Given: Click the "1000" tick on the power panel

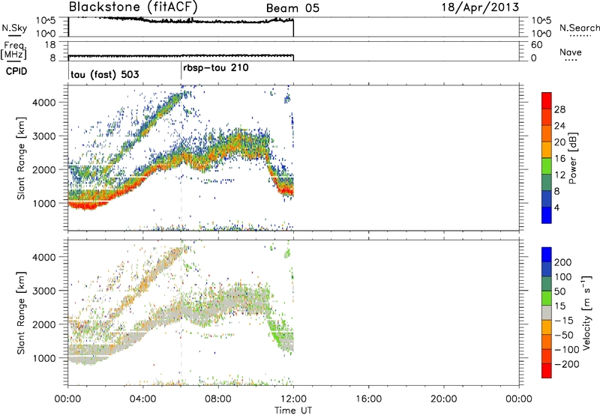Looking at the screenshot, I should click(x=43, y=203).
